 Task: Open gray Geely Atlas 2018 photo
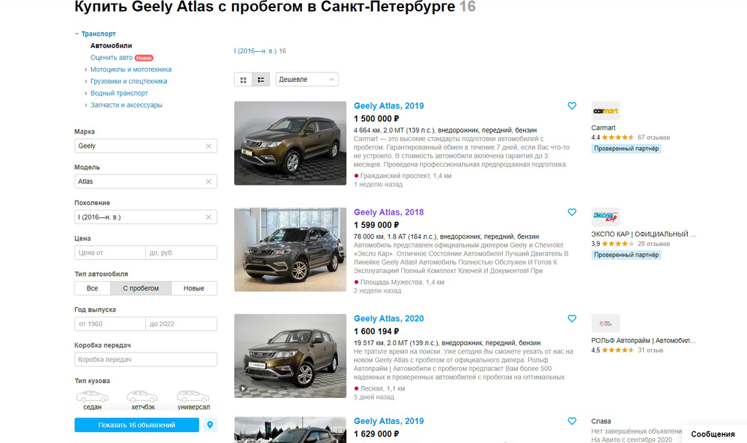(x=290, y=250)
